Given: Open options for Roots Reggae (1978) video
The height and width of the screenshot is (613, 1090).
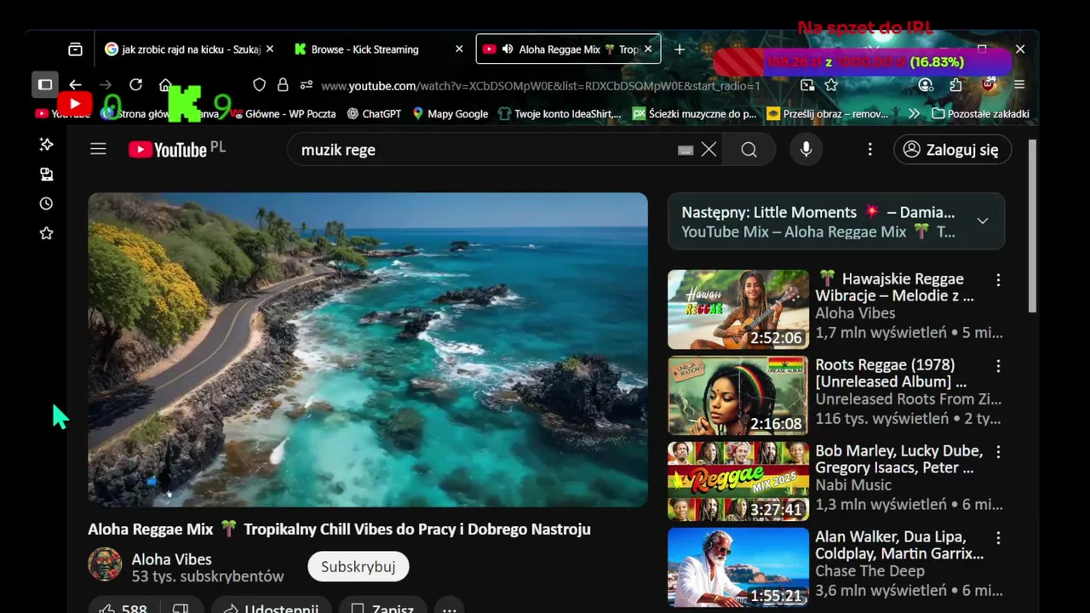Looking at the screenshot, I should pyautogui.click(x=998, y=366).
